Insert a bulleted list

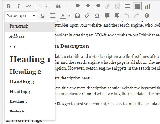coord(38,6)
